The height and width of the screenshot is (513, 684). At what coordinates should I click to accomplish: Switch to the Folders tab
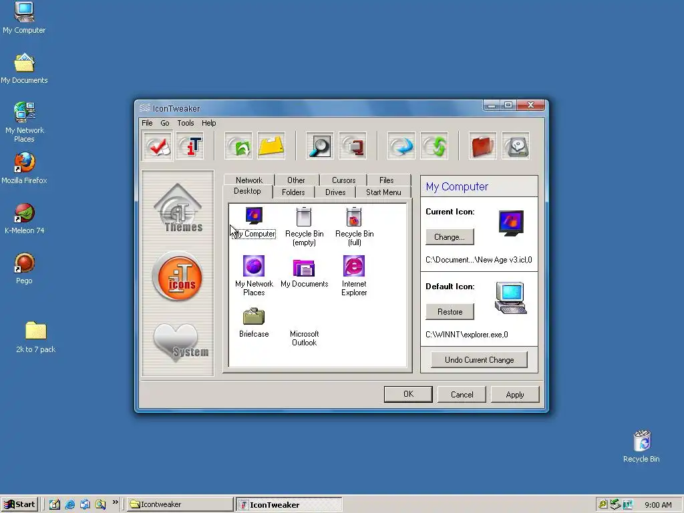click(293, 192)
